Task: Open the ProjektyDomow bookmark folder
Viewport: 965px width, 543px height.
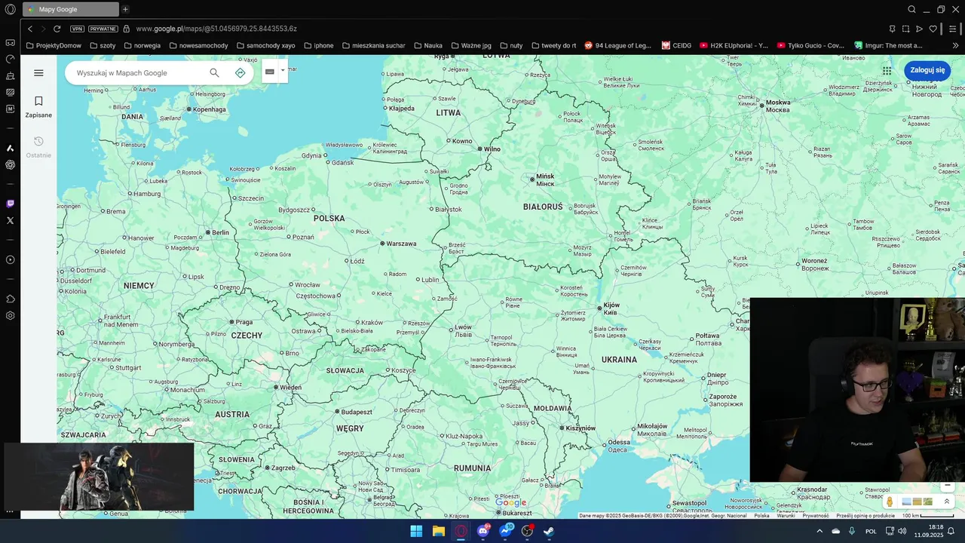Action: [54, 45]
